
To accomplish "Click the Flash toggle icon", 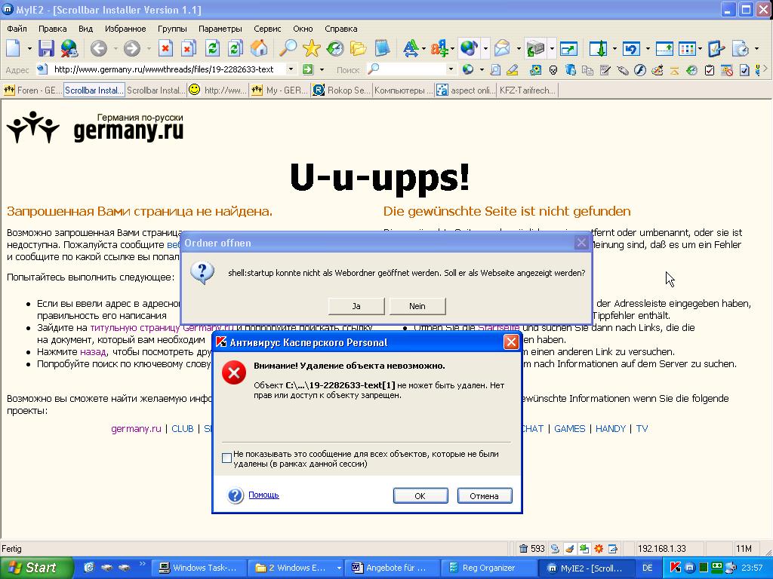I will [x=640, y=70].
